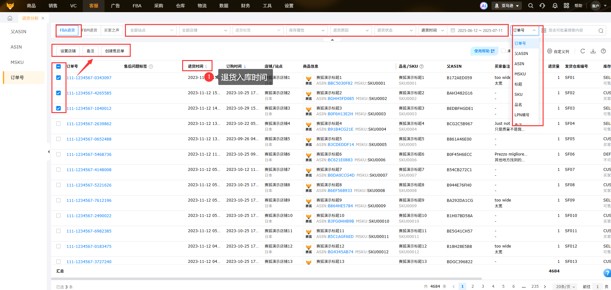Image resolution: width=611 pixels, height=290 pixels.
Task: Open the 20条/页 page size dropdown
Action: point(565,286)
